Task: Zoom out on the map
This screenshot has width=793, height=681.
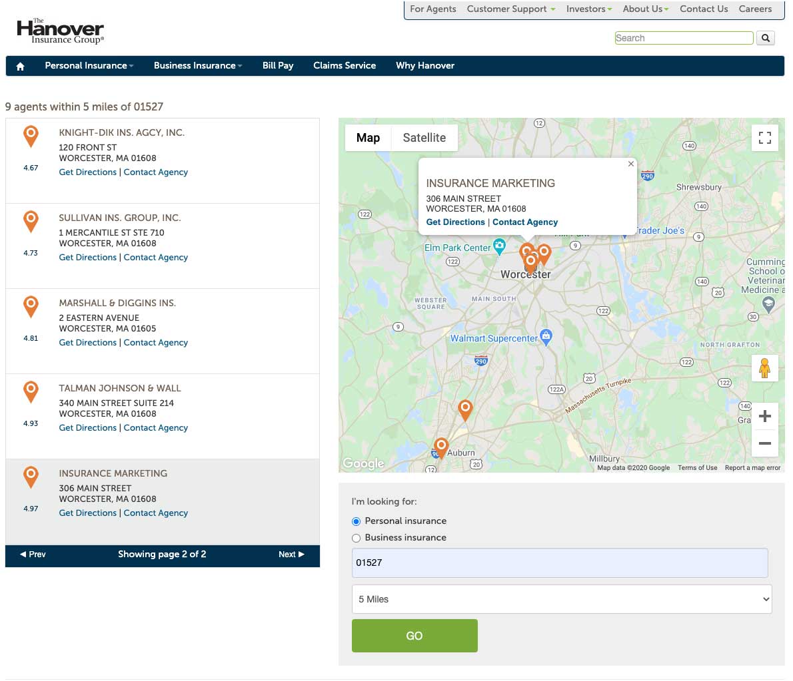Action: click(x=765, y=443)
